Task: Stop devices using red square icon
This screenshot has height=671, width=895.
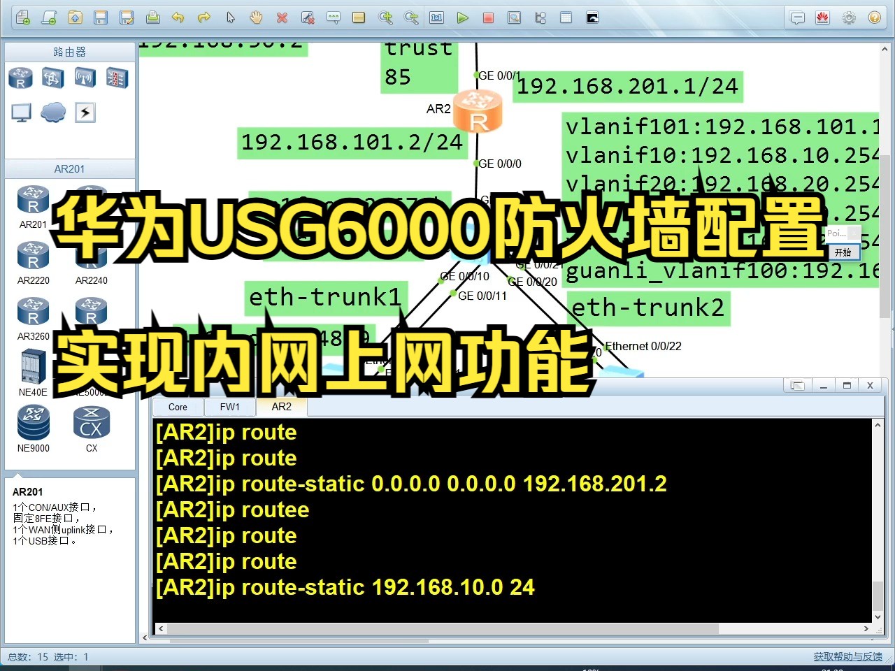Action: [x=487, y=17]
